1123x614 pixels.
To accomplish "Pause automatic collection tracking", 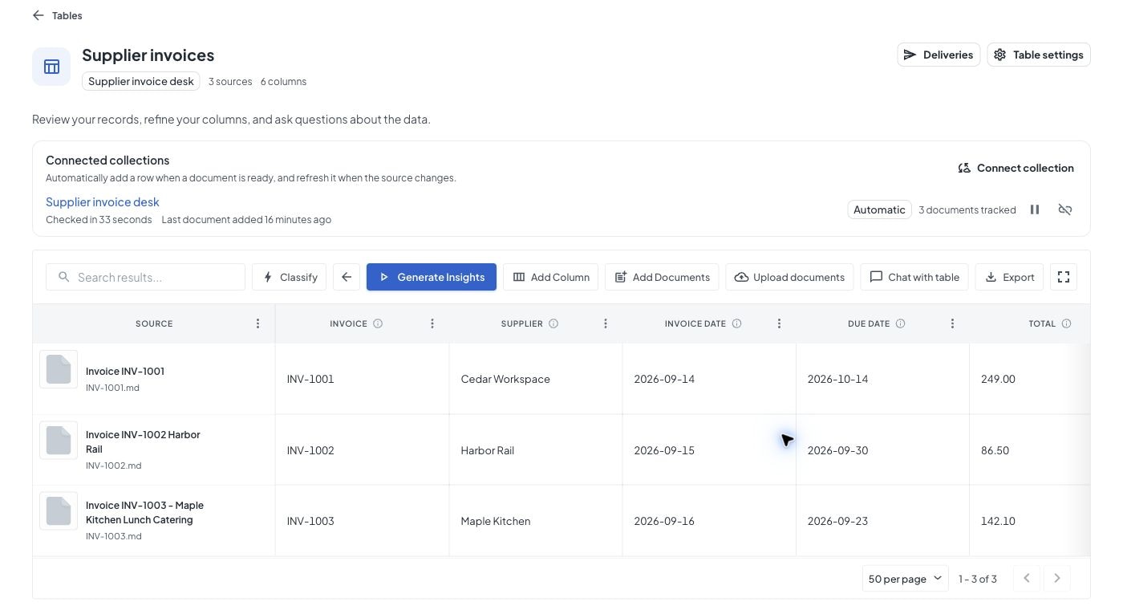I will click(x=1035, y=209).
